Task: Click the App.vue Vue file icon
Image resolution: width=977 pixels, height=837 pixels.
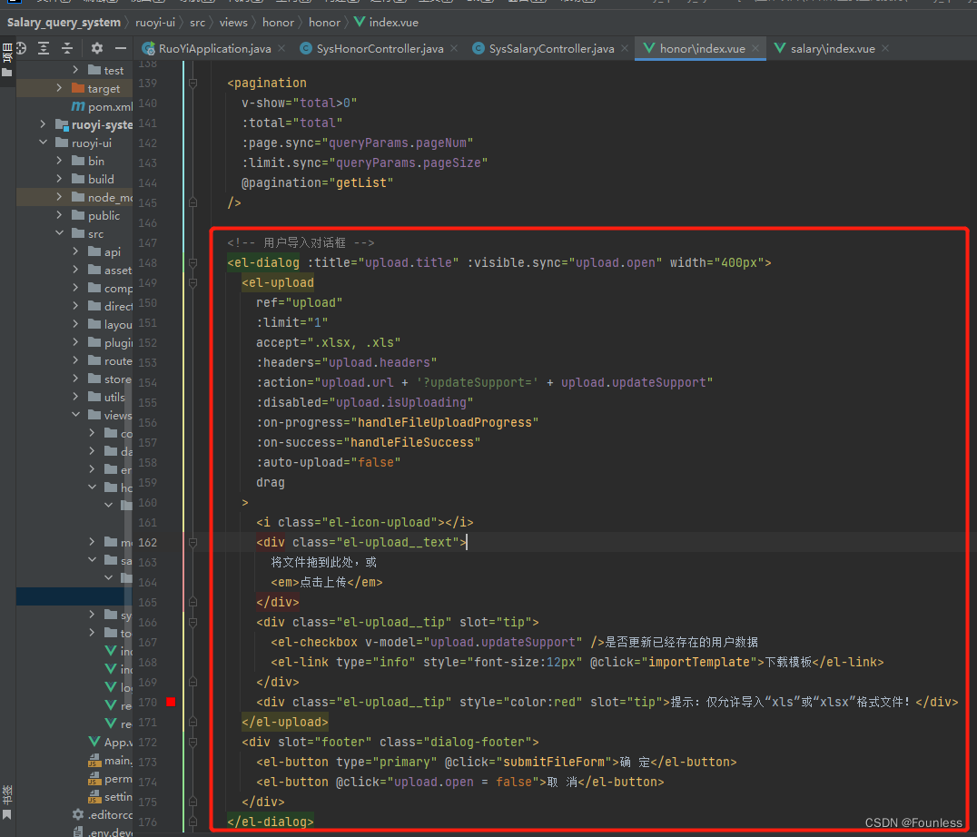Action: click(94, 742)
